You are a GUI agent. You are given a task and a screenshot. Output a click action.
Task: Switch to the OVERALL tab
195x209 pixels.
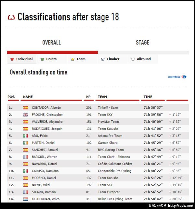(52, 43)
